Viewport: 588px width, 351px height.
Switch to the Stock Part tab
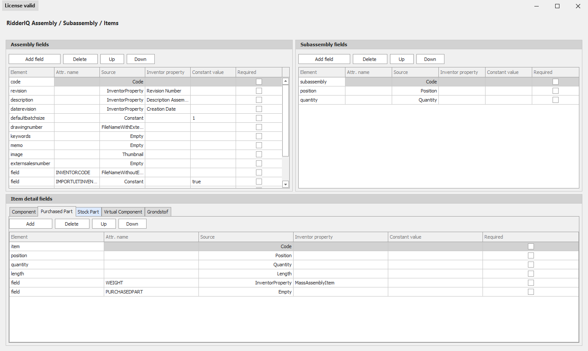click(x=88, y=211)
